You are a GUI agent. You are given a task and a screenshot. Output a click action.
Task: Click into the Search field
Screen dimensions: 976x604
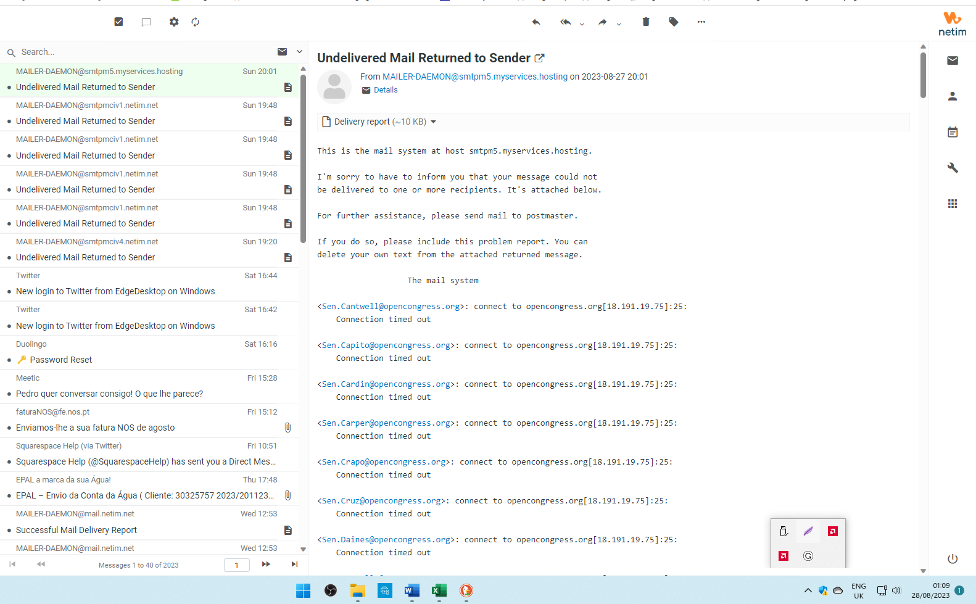pos(145,52)
